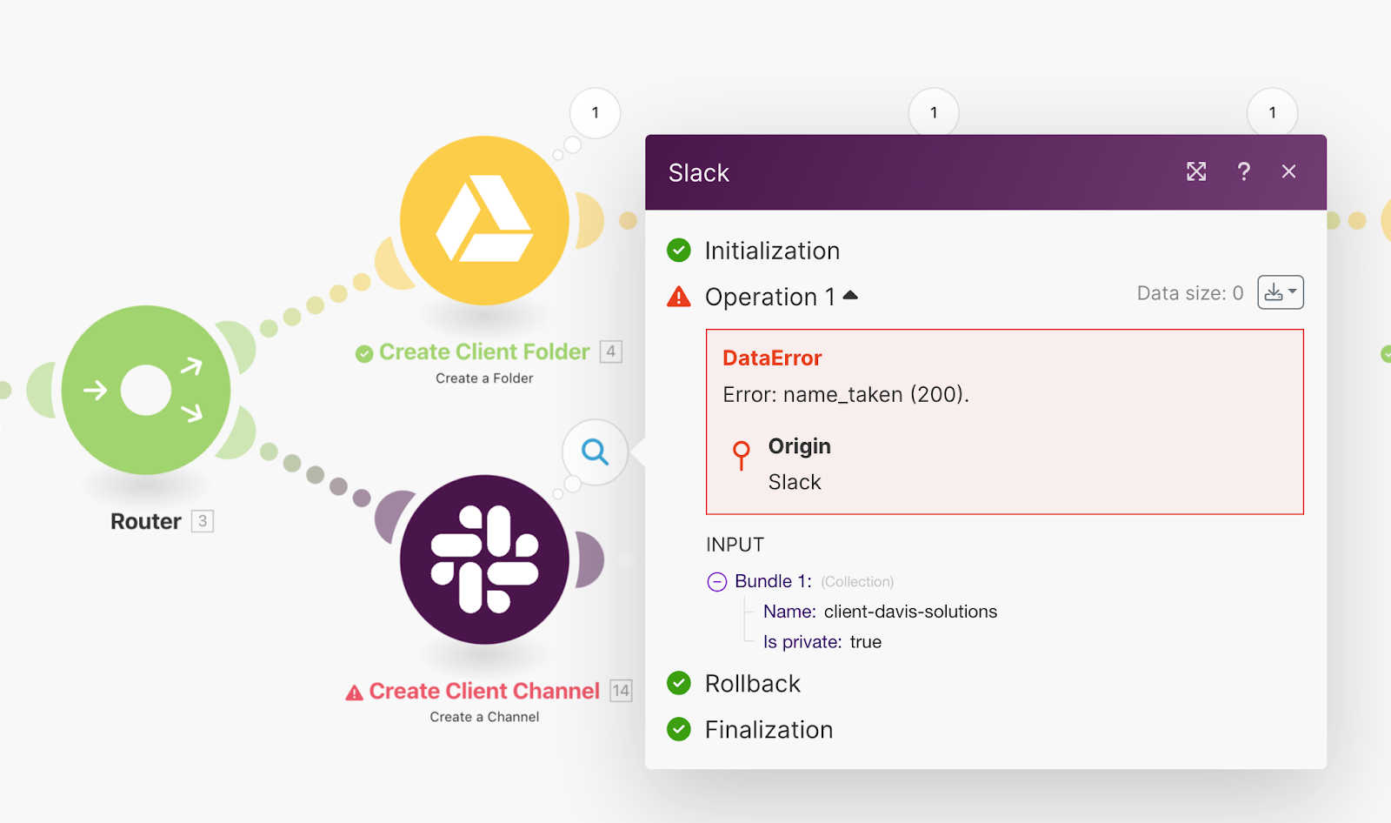The width and height of the screenshot is (1391, 823).
Task: Click the Google Drive module icon
Action: coord(484,220)
